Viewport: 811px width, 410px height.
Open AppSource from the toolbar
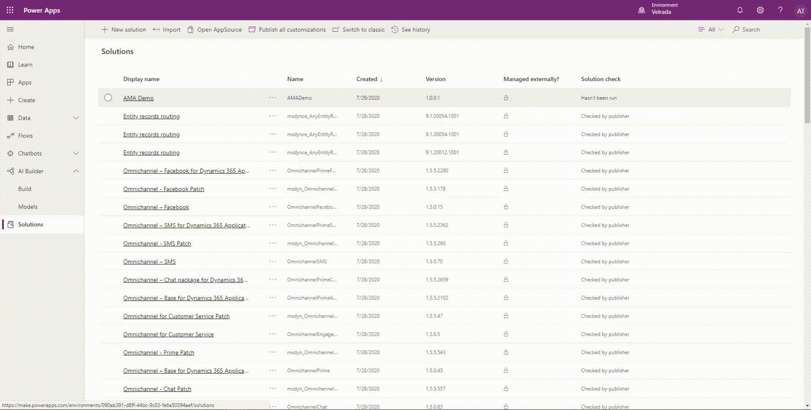pos(215,29)
